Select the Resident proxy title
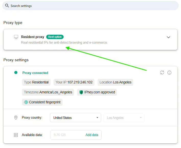The image size is (181, 148). (x=33, y=37)
